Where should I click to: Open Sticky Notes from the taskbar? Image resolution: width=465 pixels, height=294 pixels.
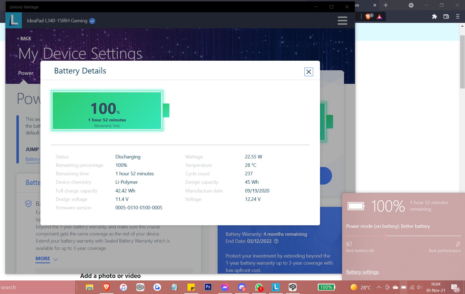coord(191,287)
